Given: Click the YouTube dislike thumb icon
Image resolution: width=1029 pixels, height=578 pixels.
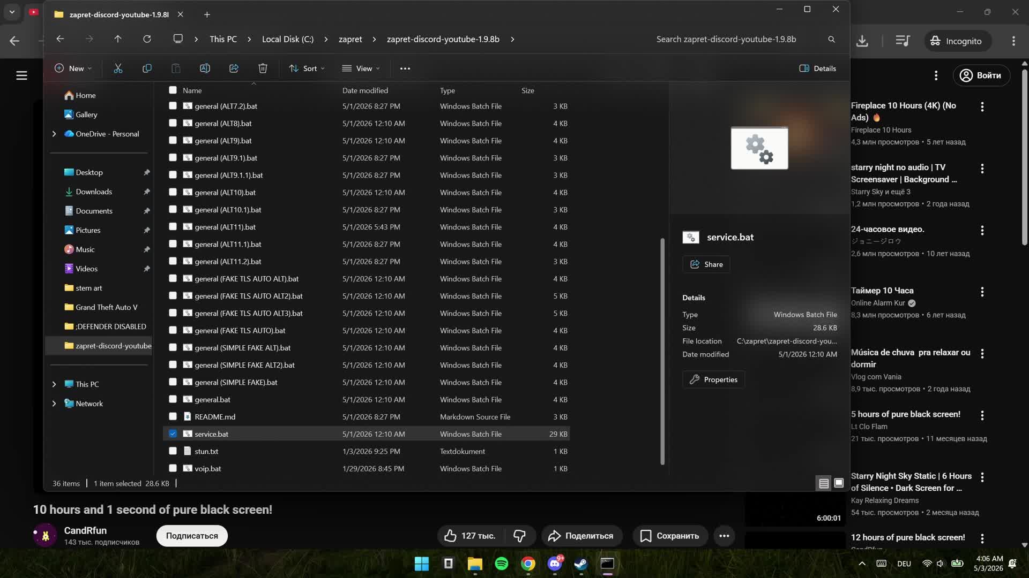Looking at the screenshot, I should (x=519, y=536).
